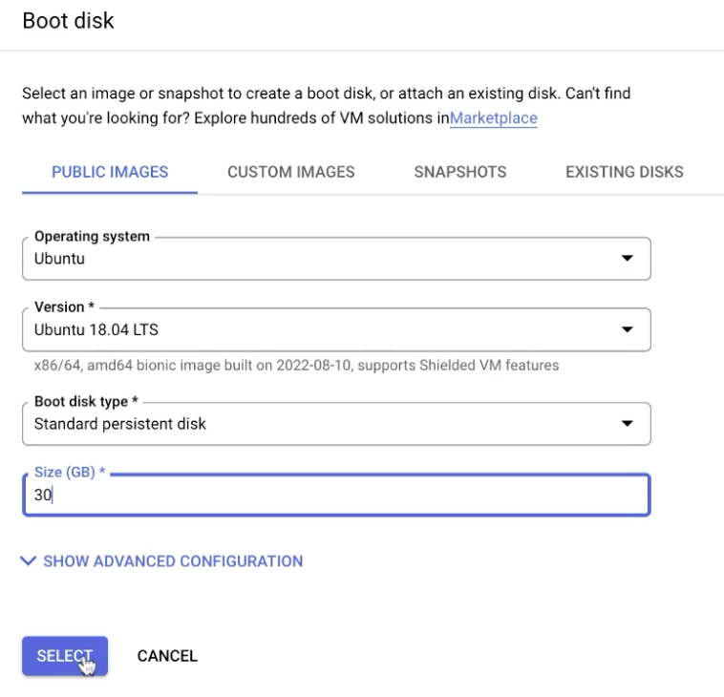Switch to the Public Images tab
This screenshot has height=697, width=724.
110,172
